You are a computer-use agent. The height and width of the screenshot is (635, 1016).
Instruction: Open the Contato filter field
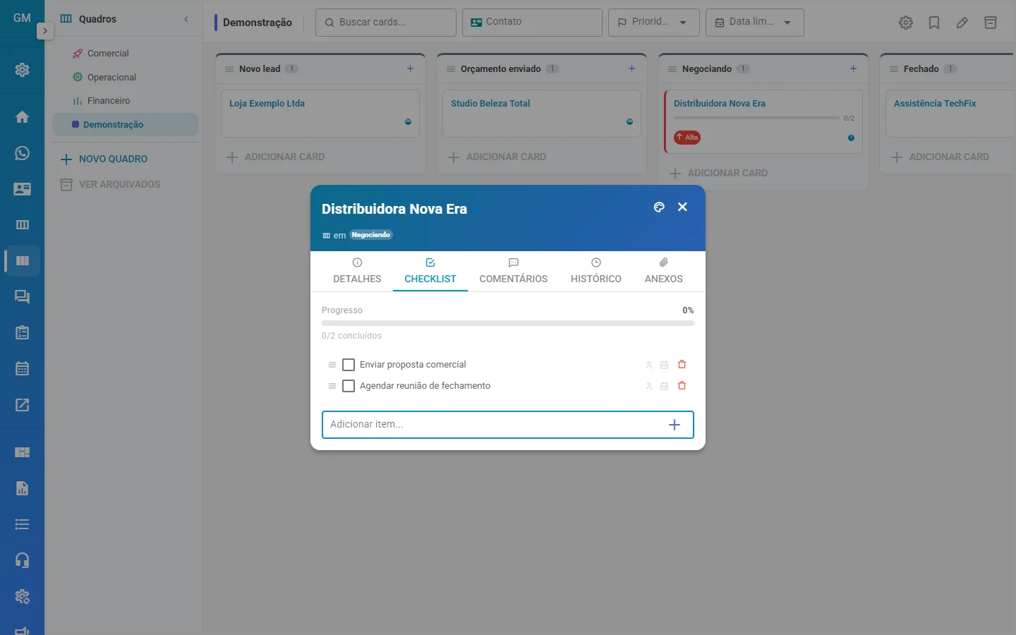pyautogui.click(x=532, y=23)
